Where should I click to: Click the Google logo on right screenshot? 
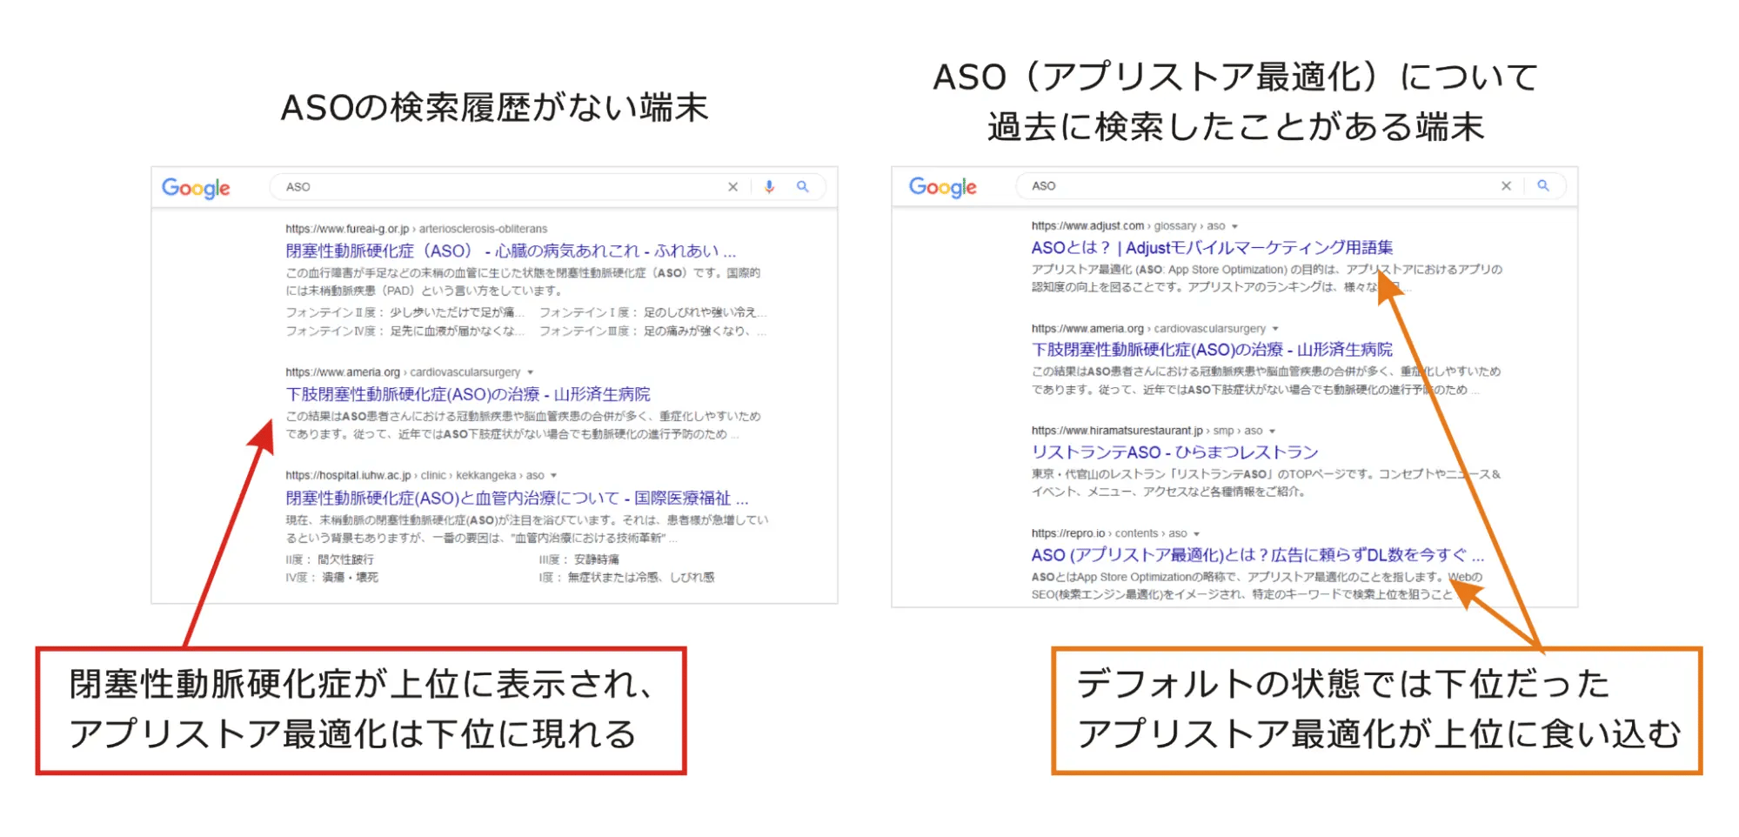(942, 186)
